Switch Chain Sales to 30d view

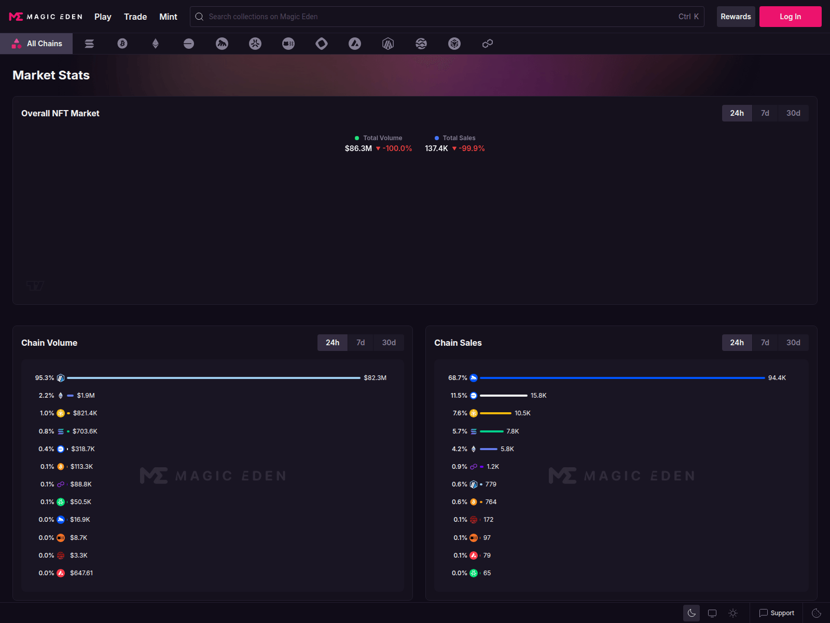(x=793, y=343)
